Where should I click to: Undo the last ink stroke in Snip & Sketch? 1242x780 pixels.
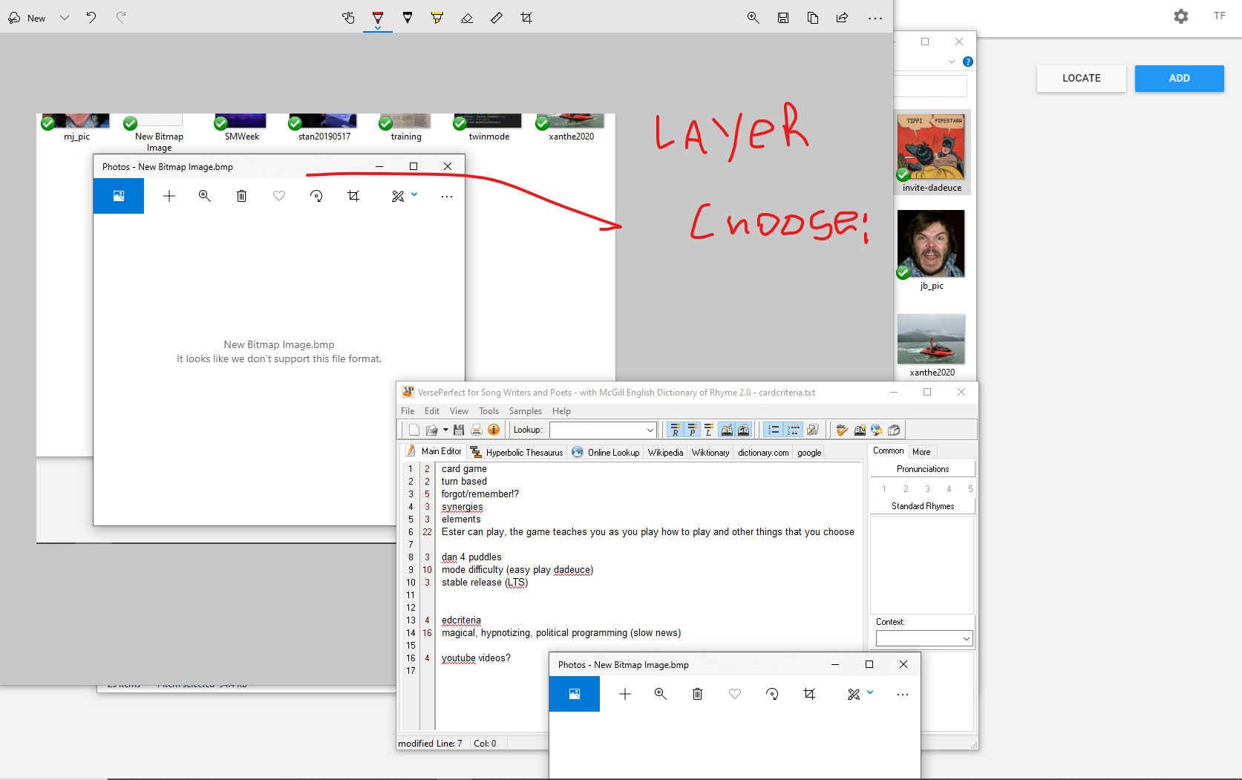click(91, 18)
